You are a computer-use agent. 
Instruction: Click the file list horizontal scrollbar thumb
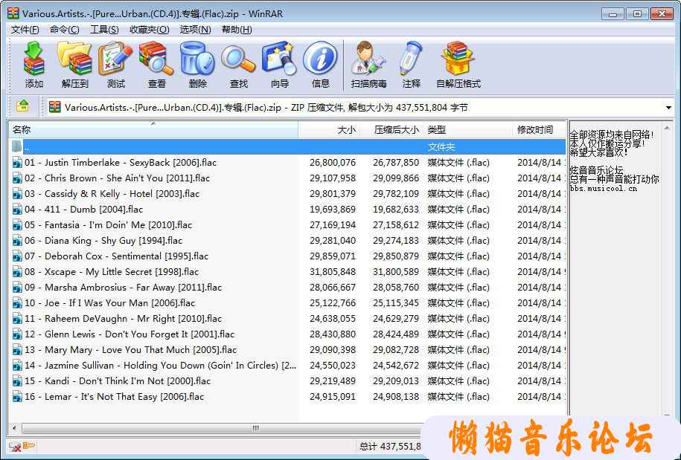click(256, 428)
